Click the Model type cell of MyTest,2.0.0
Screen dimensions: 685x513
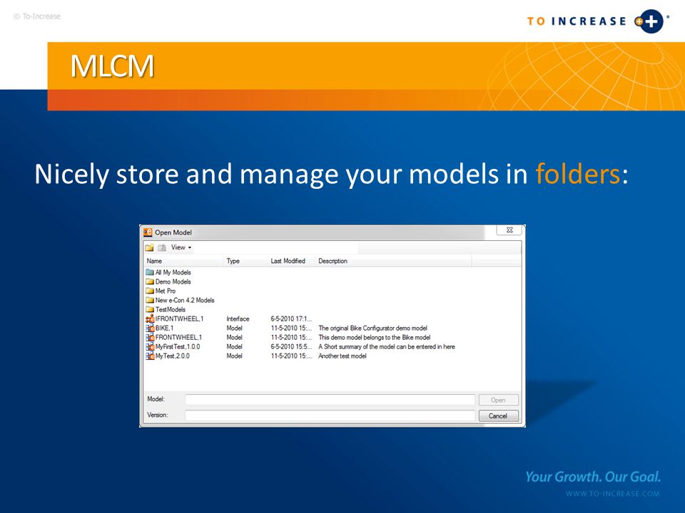(x=234, y=356)
